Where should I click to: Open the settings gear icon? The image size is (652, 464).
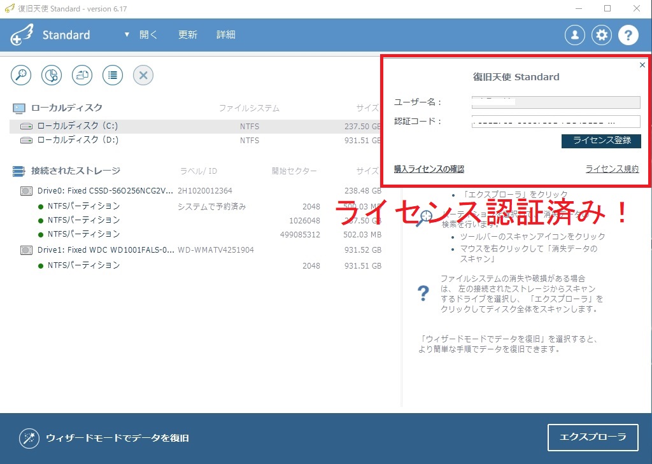[602, 35]
